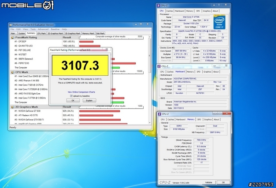
Task: Switch to the 2D Graphics Mark tab
Action: click(55, 34)
